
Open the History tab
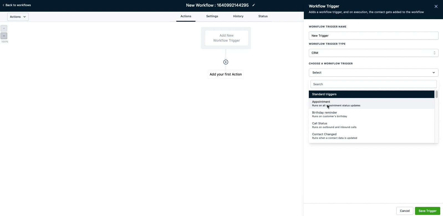tap(238, 16)
